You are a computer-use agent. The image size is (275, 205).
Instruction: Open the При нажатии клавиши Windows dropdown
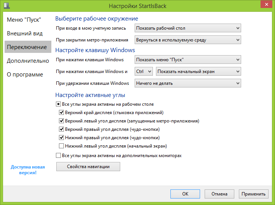coord(188,60)
